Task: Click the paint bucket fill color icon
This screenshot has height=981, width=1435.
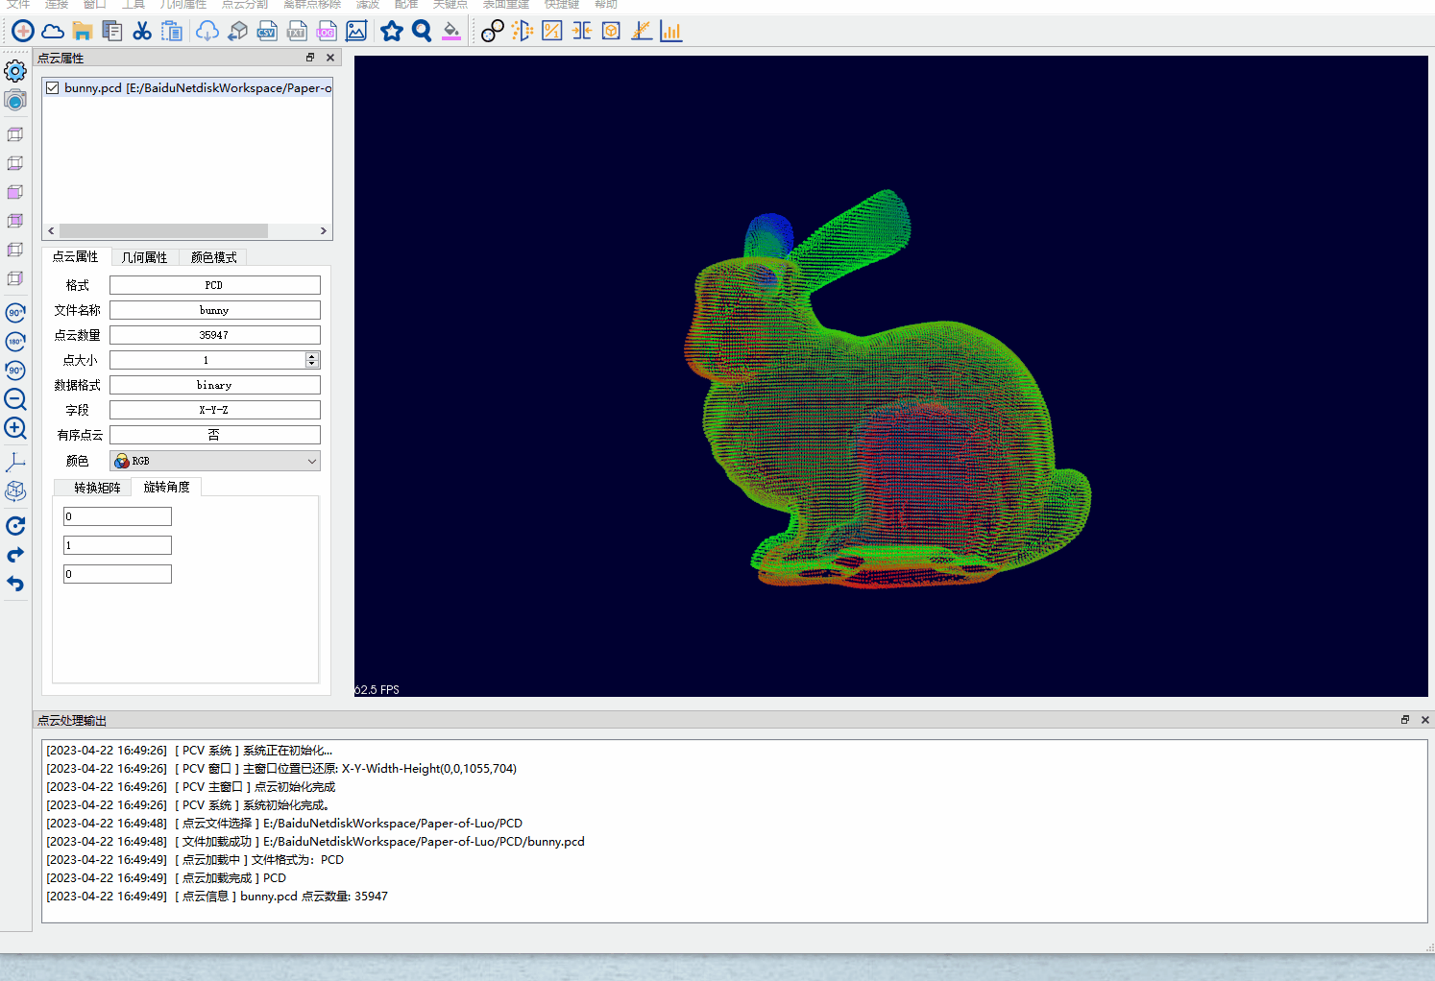Action: pyautogui.click(x=451, y=32)
